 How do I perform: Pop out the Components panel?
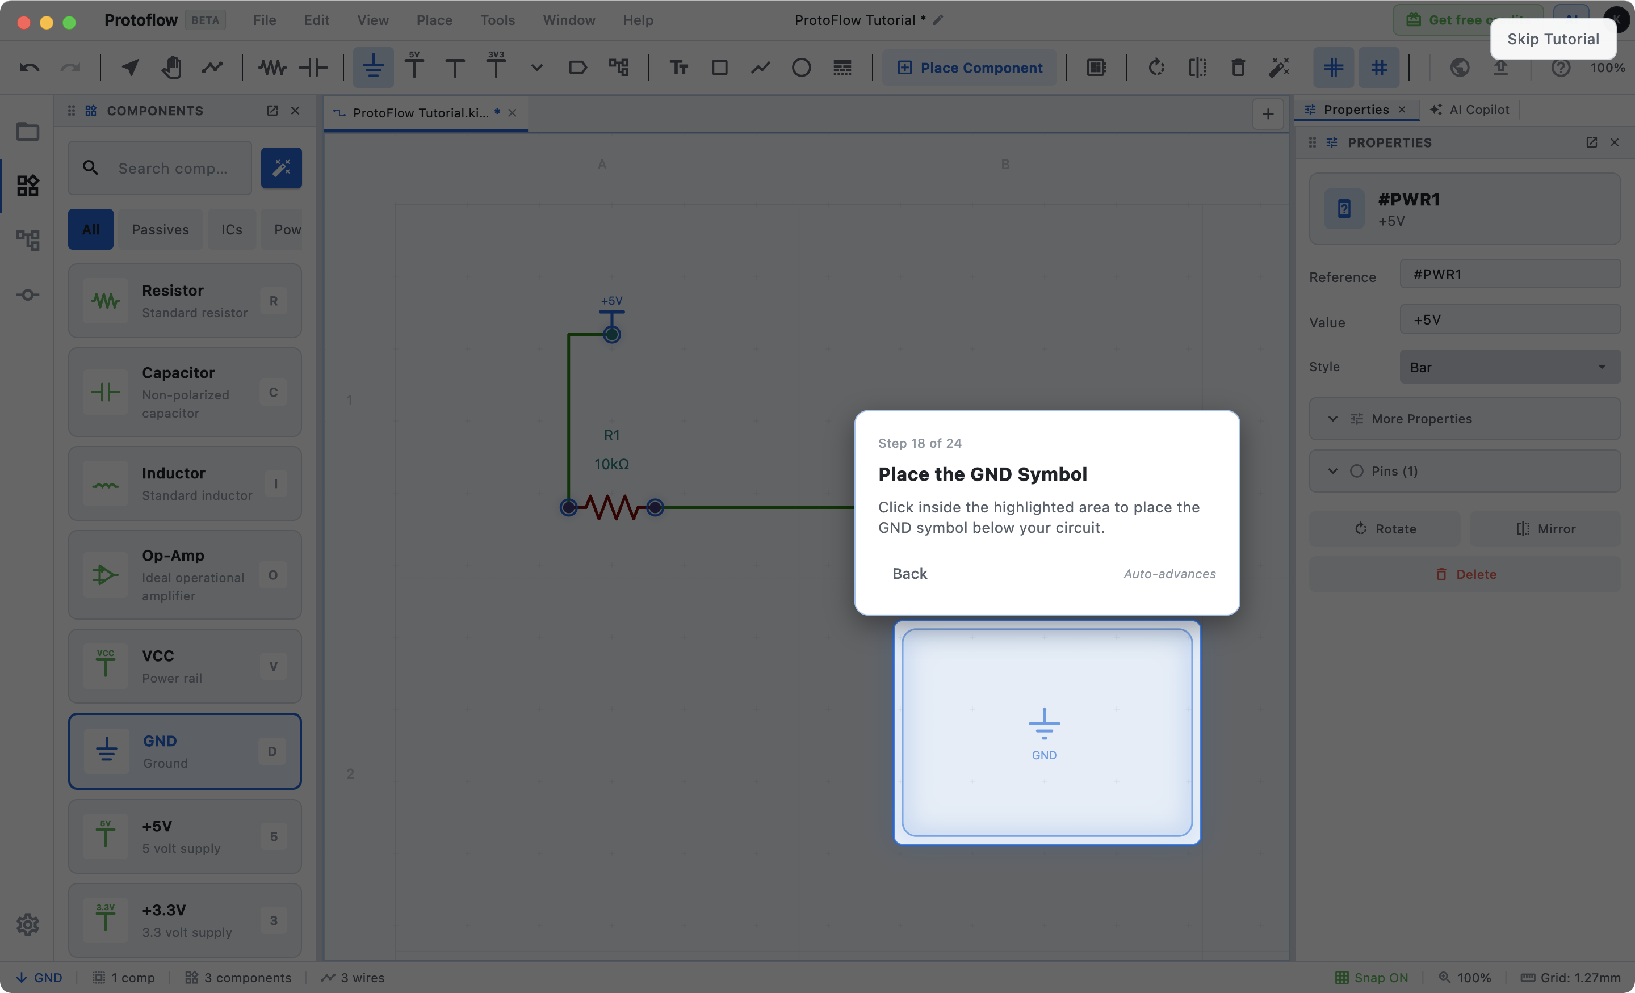pyautogui.click(x=272, y=110)
